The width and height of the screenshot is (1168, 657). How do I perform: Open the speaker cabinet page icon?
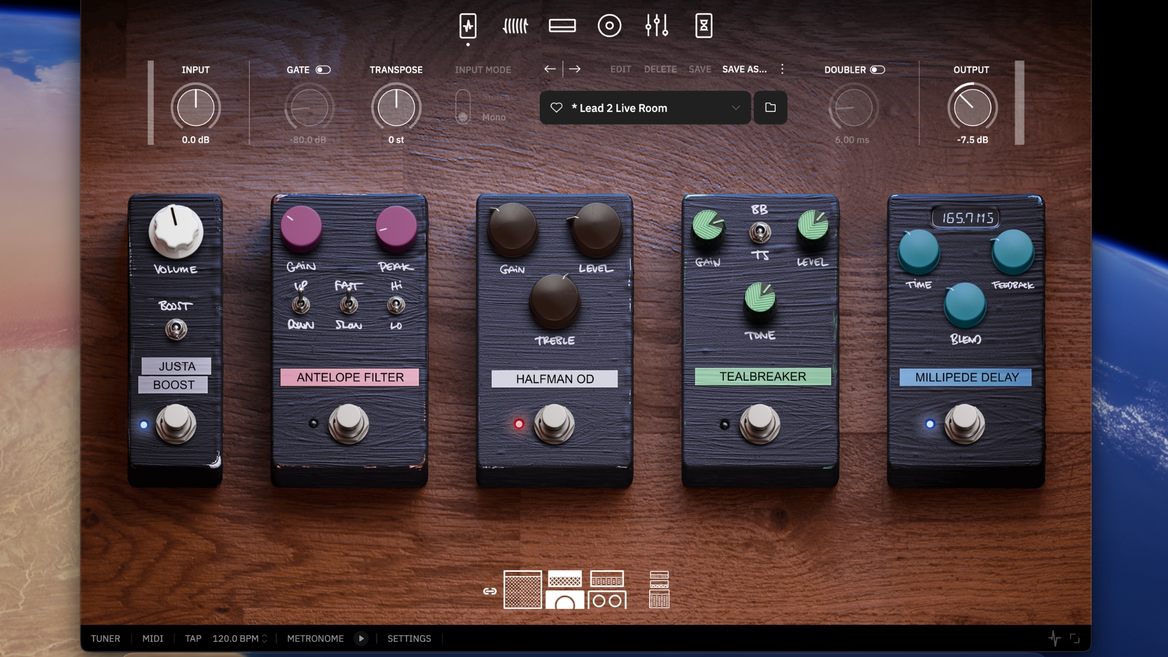pos(610,25)
